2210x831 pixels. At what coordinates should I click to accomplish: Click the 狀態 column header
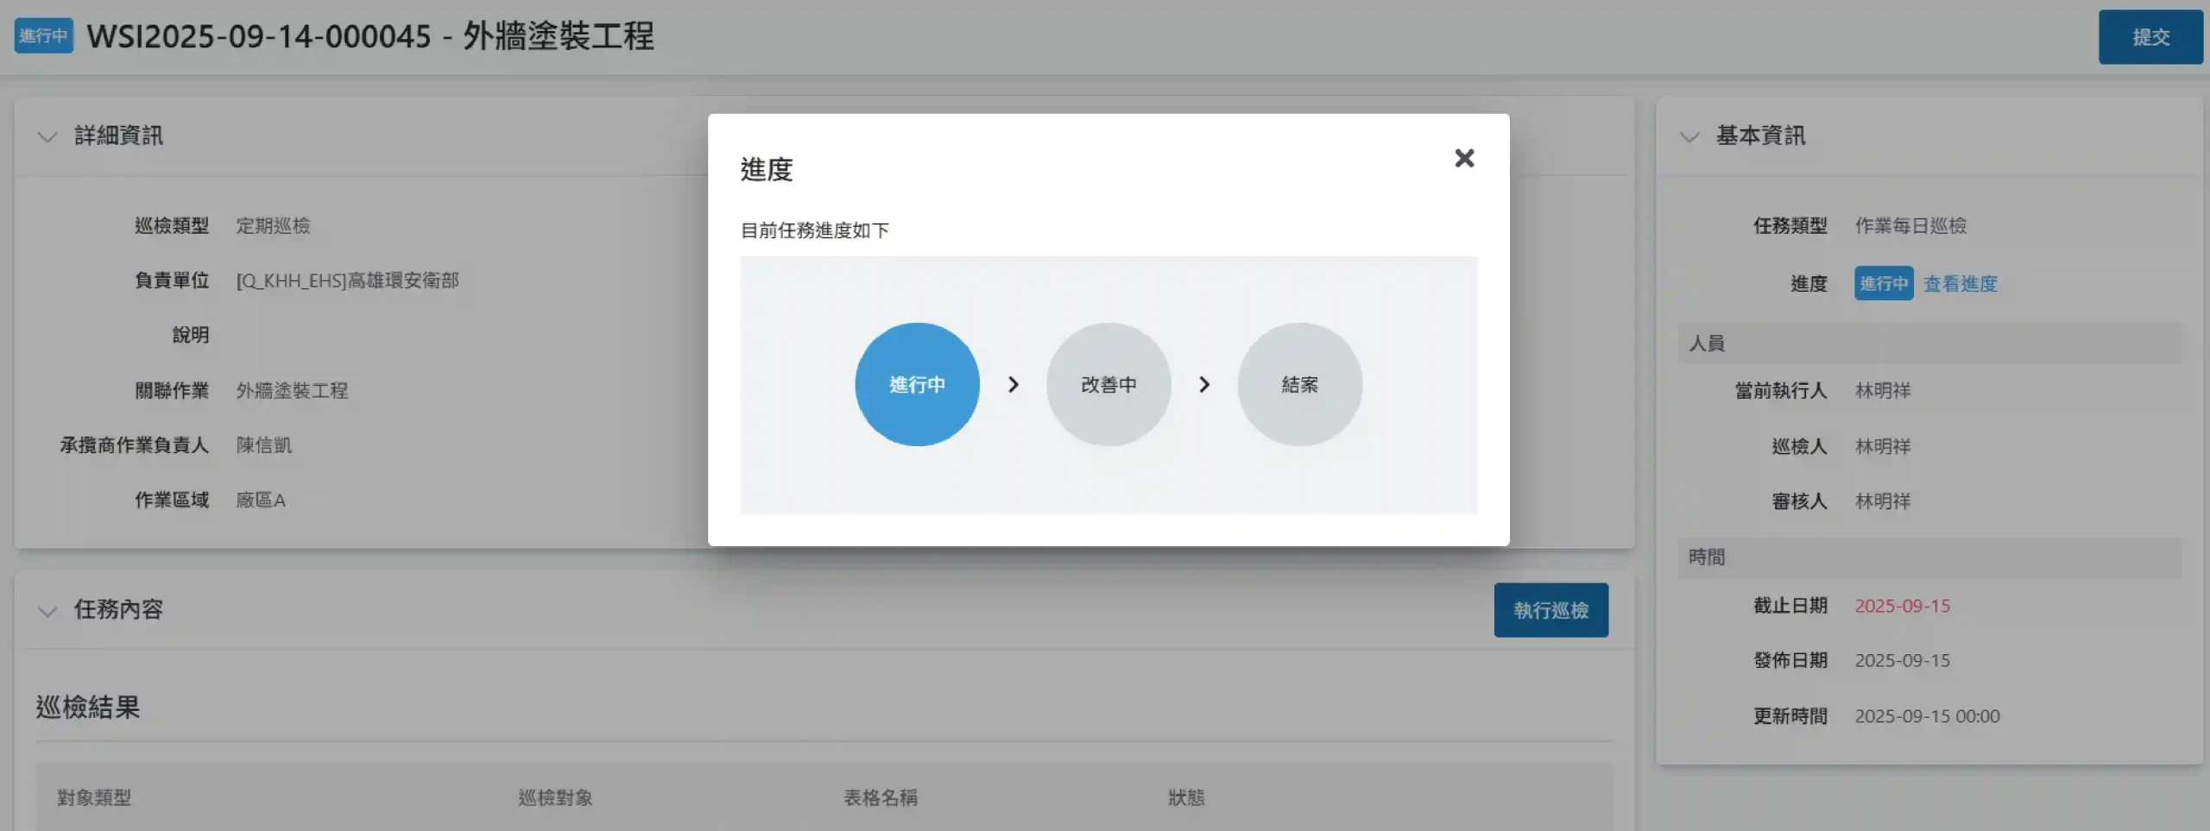pos(1186,798)
